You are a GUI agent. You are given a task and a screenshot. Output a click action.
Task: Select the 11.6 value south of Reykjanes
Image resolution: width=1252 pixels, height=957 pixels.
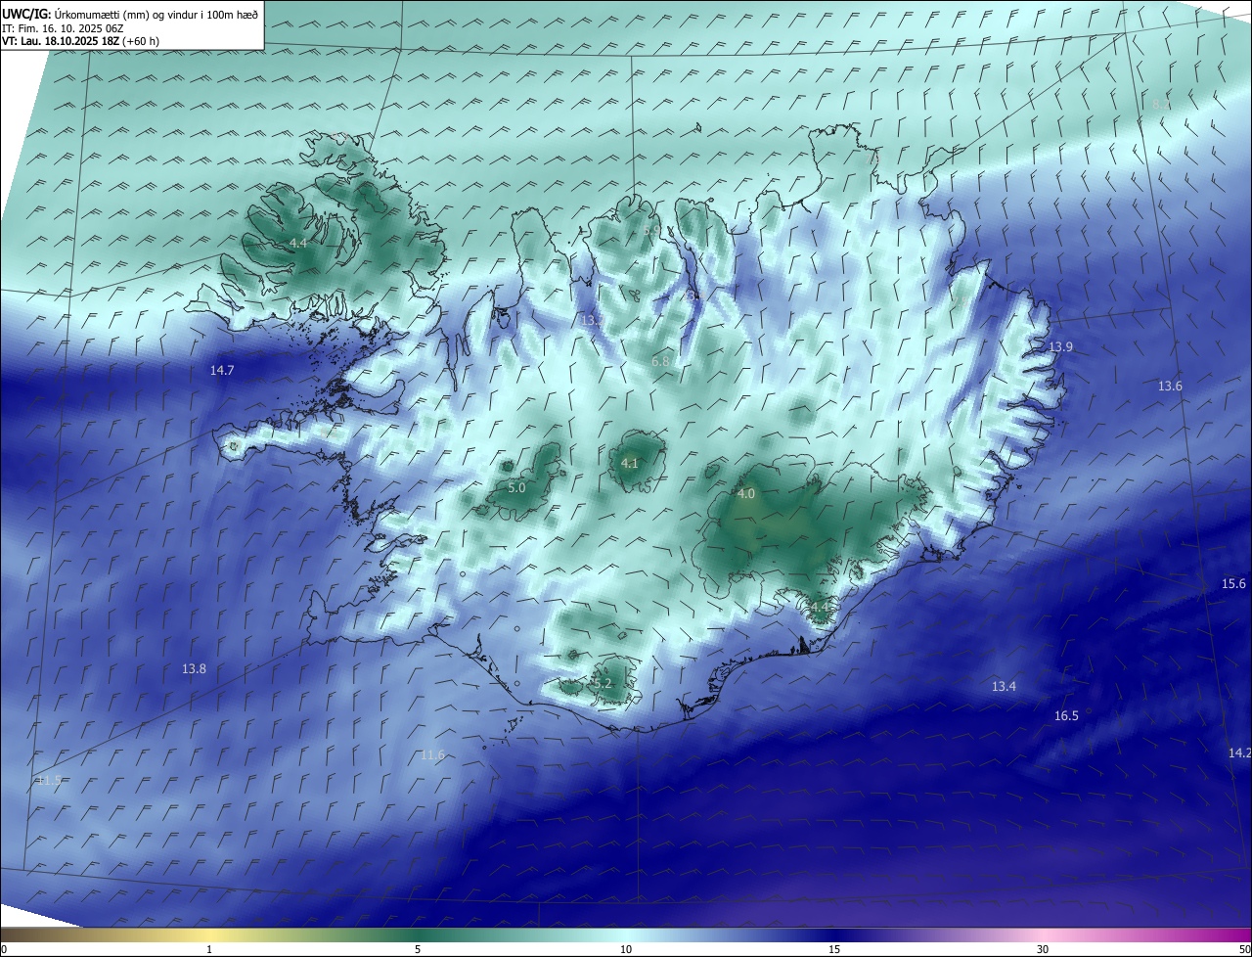coord(432,755)
